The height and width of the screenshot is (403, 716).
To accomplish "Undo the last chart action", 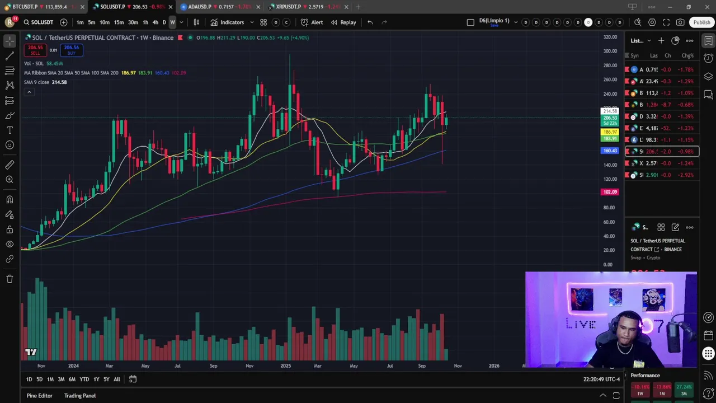I will (x=370, y=22).
